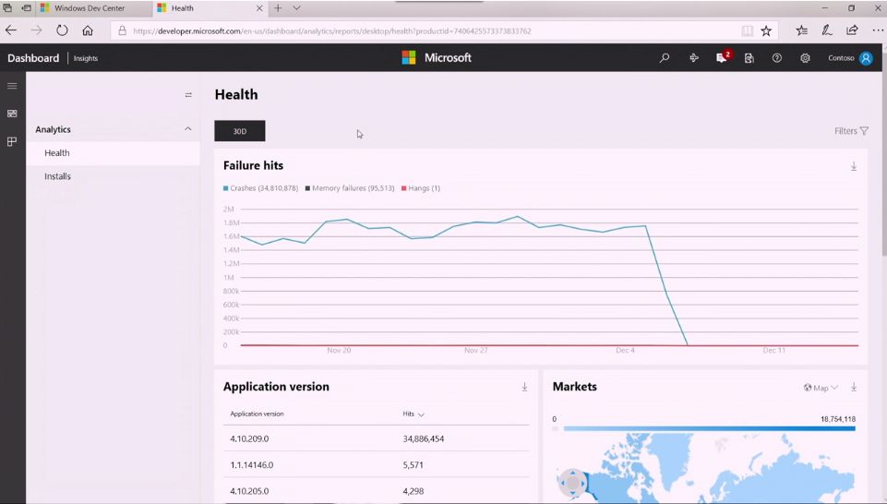
Task: Open the settings gear in header
Action: click(x=805, y=58)
